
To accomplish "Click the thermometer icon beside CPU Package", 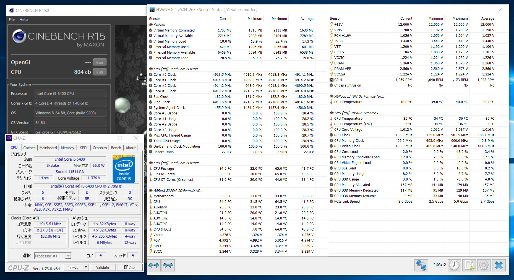I will point(151,168).
